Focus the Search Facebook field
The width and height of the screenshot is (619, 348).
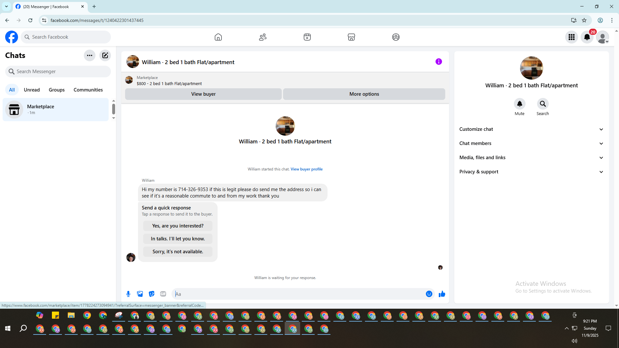point(66,37)
